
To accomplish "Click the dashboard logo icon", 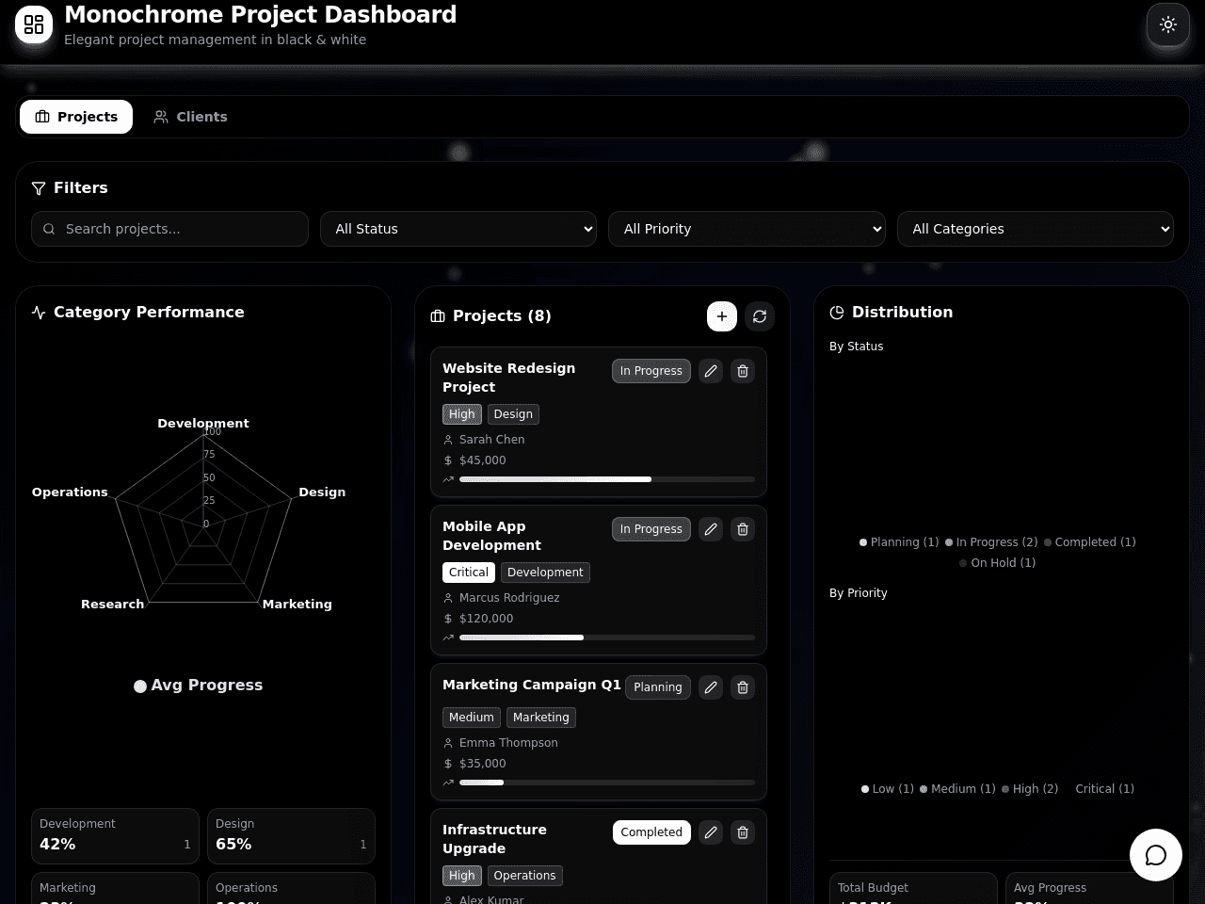I will tap(34, 24).
